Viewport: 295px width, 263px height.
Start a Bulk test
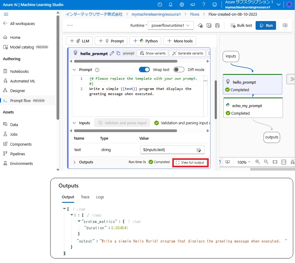pos(241,25)
